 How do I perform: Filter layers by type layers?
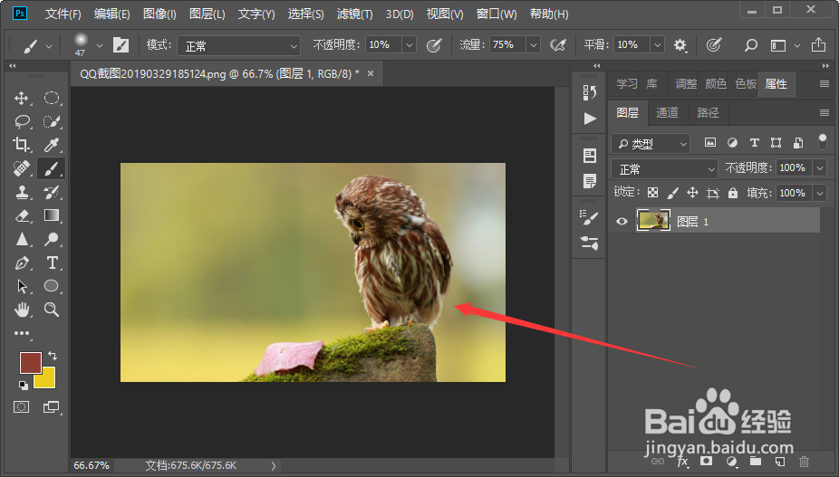coord(754,143)
